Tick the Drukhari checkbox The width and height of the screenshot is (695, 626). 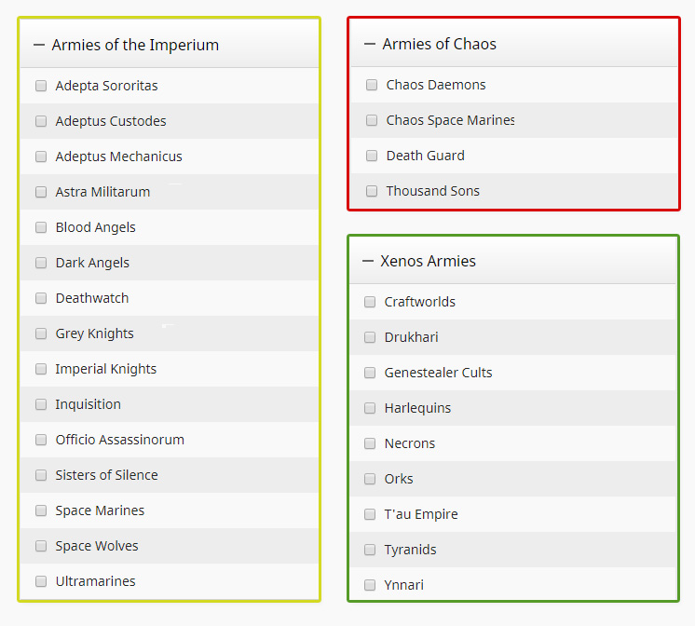[370, 337]
